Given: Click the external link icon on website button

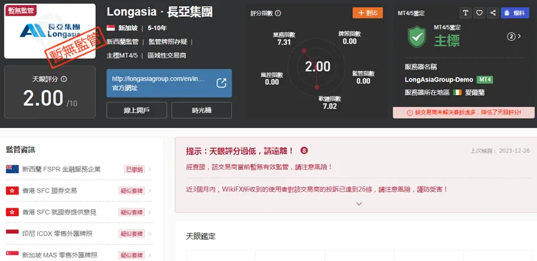Looking at the screenshot, I should pyautogui.click(x=222, y=83).
